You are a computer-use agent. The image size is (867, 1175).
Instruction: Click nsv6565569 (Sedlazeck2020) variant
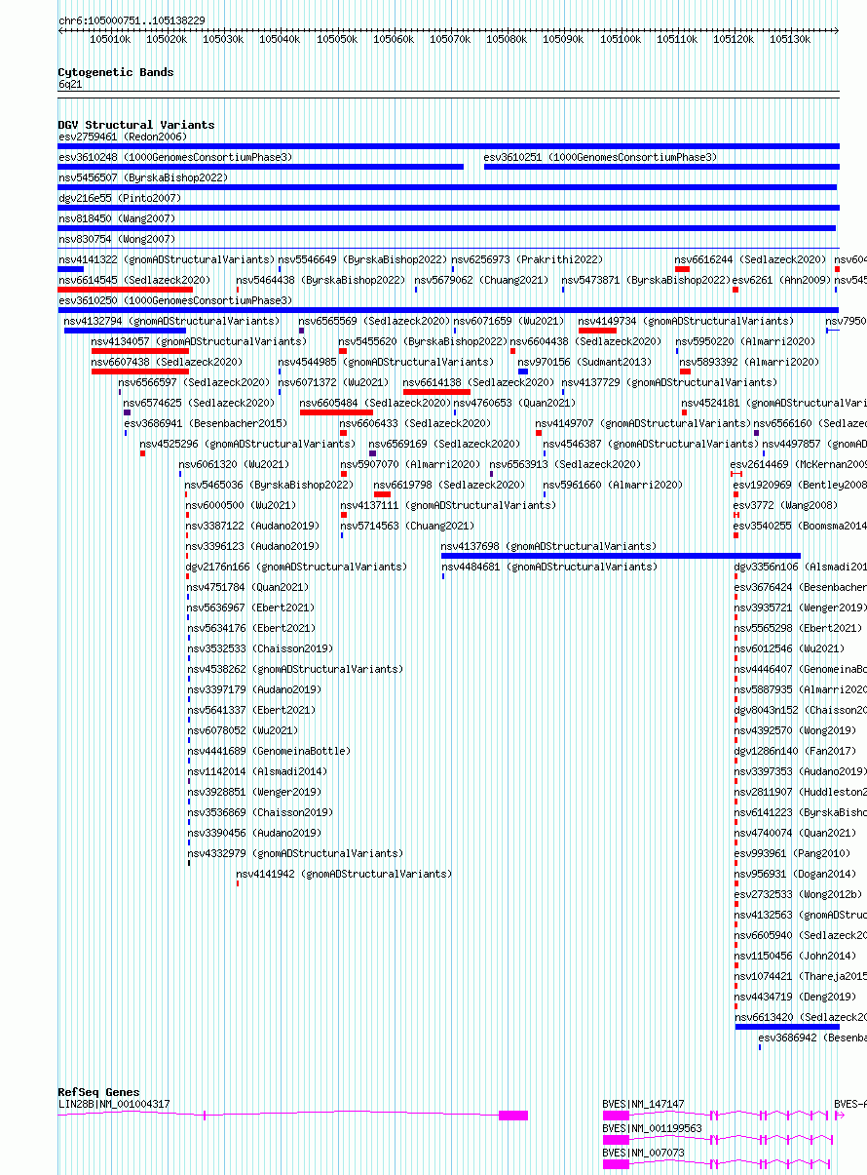(374, 321)
